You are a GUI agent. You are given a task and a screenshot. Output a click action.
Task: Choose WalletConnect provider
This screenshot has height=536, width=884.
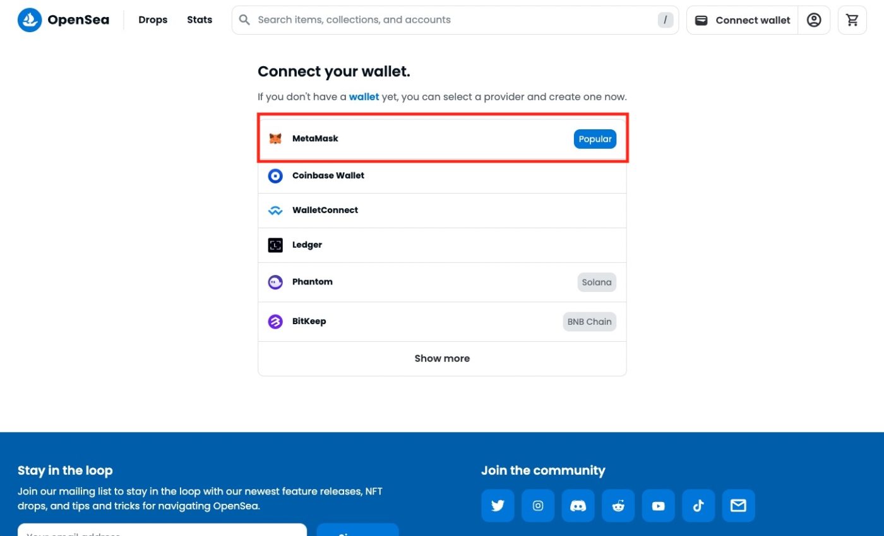442,211
